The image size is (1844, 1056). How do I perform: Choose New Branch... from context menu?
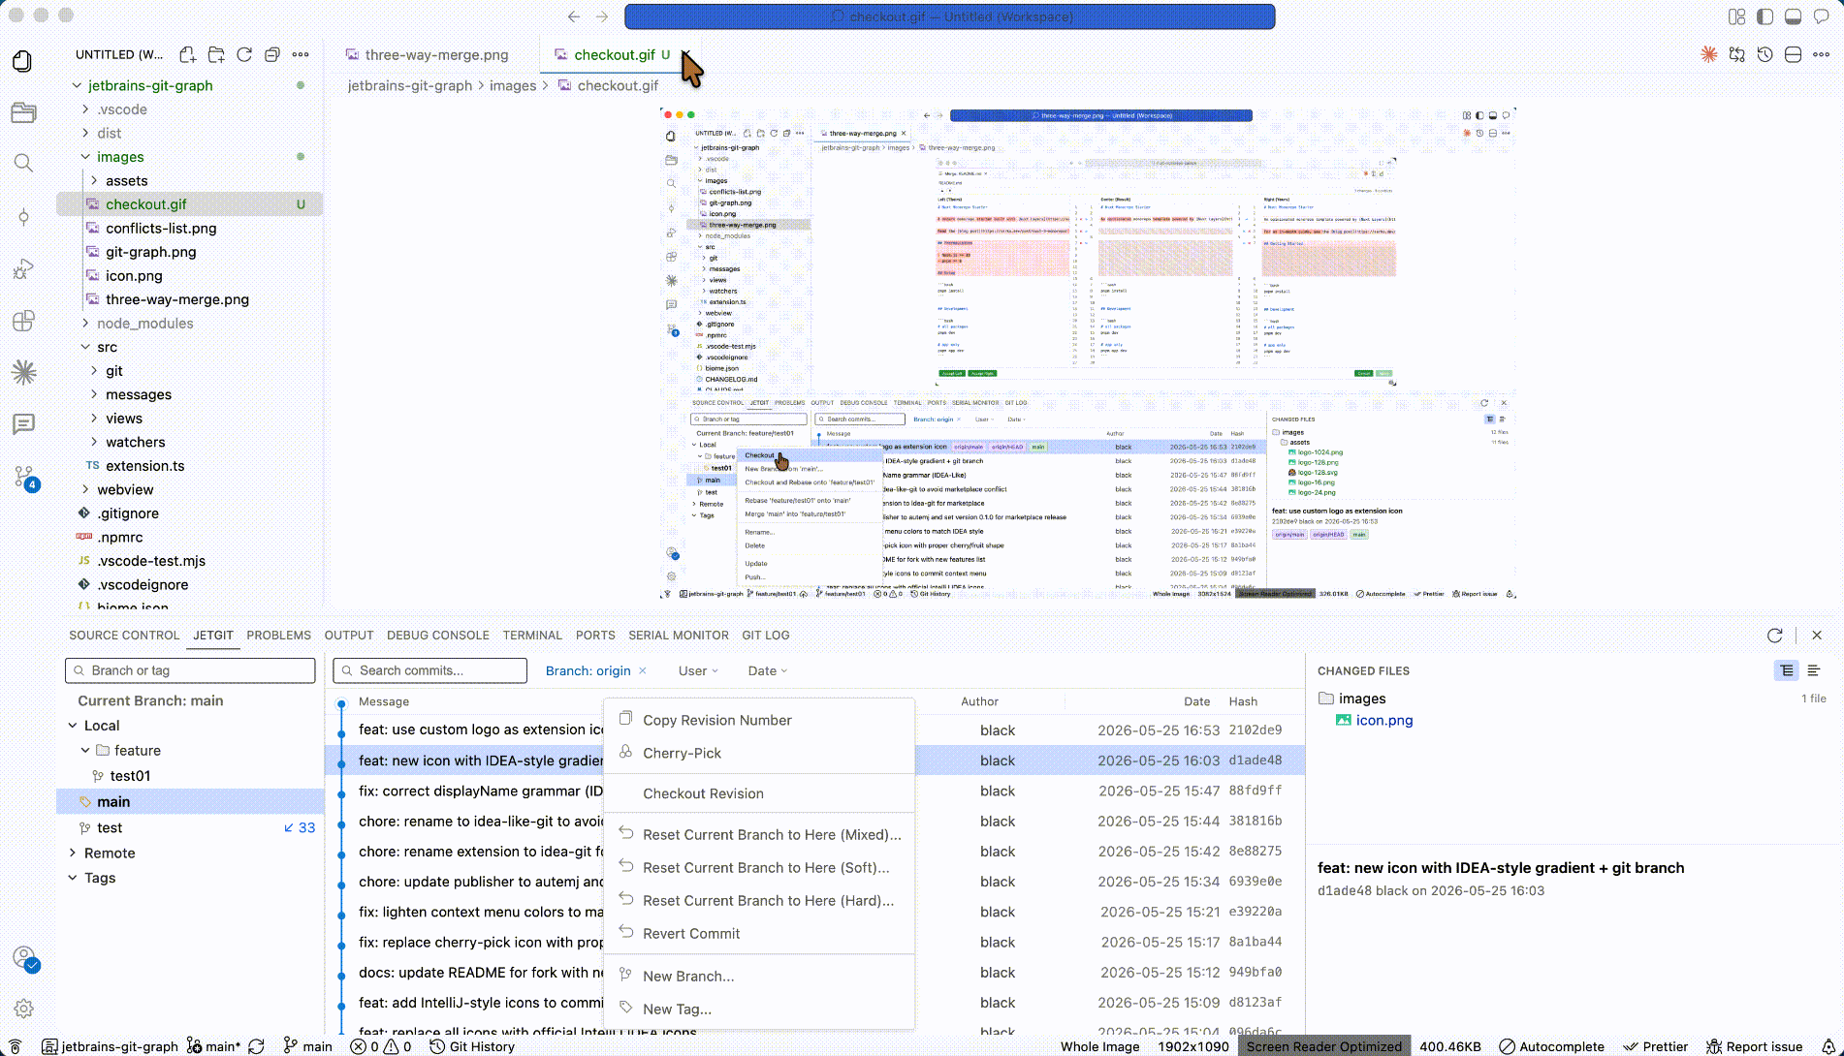(x=759, y=976)
